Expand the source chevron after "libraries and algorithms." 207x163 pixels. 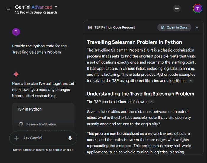(x=191, y=81)
